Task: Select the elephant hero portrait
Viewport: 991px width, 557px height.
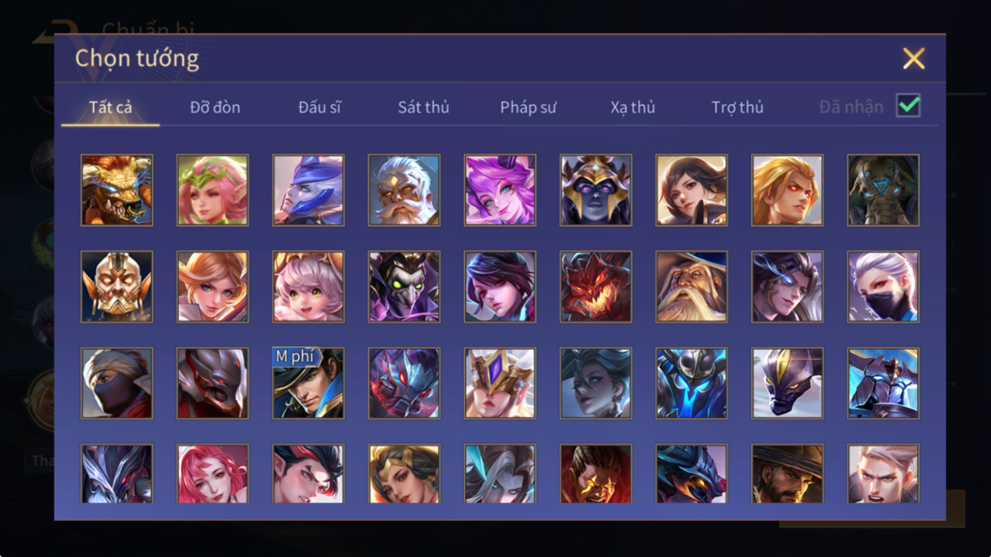Action: tap(882, 190)
